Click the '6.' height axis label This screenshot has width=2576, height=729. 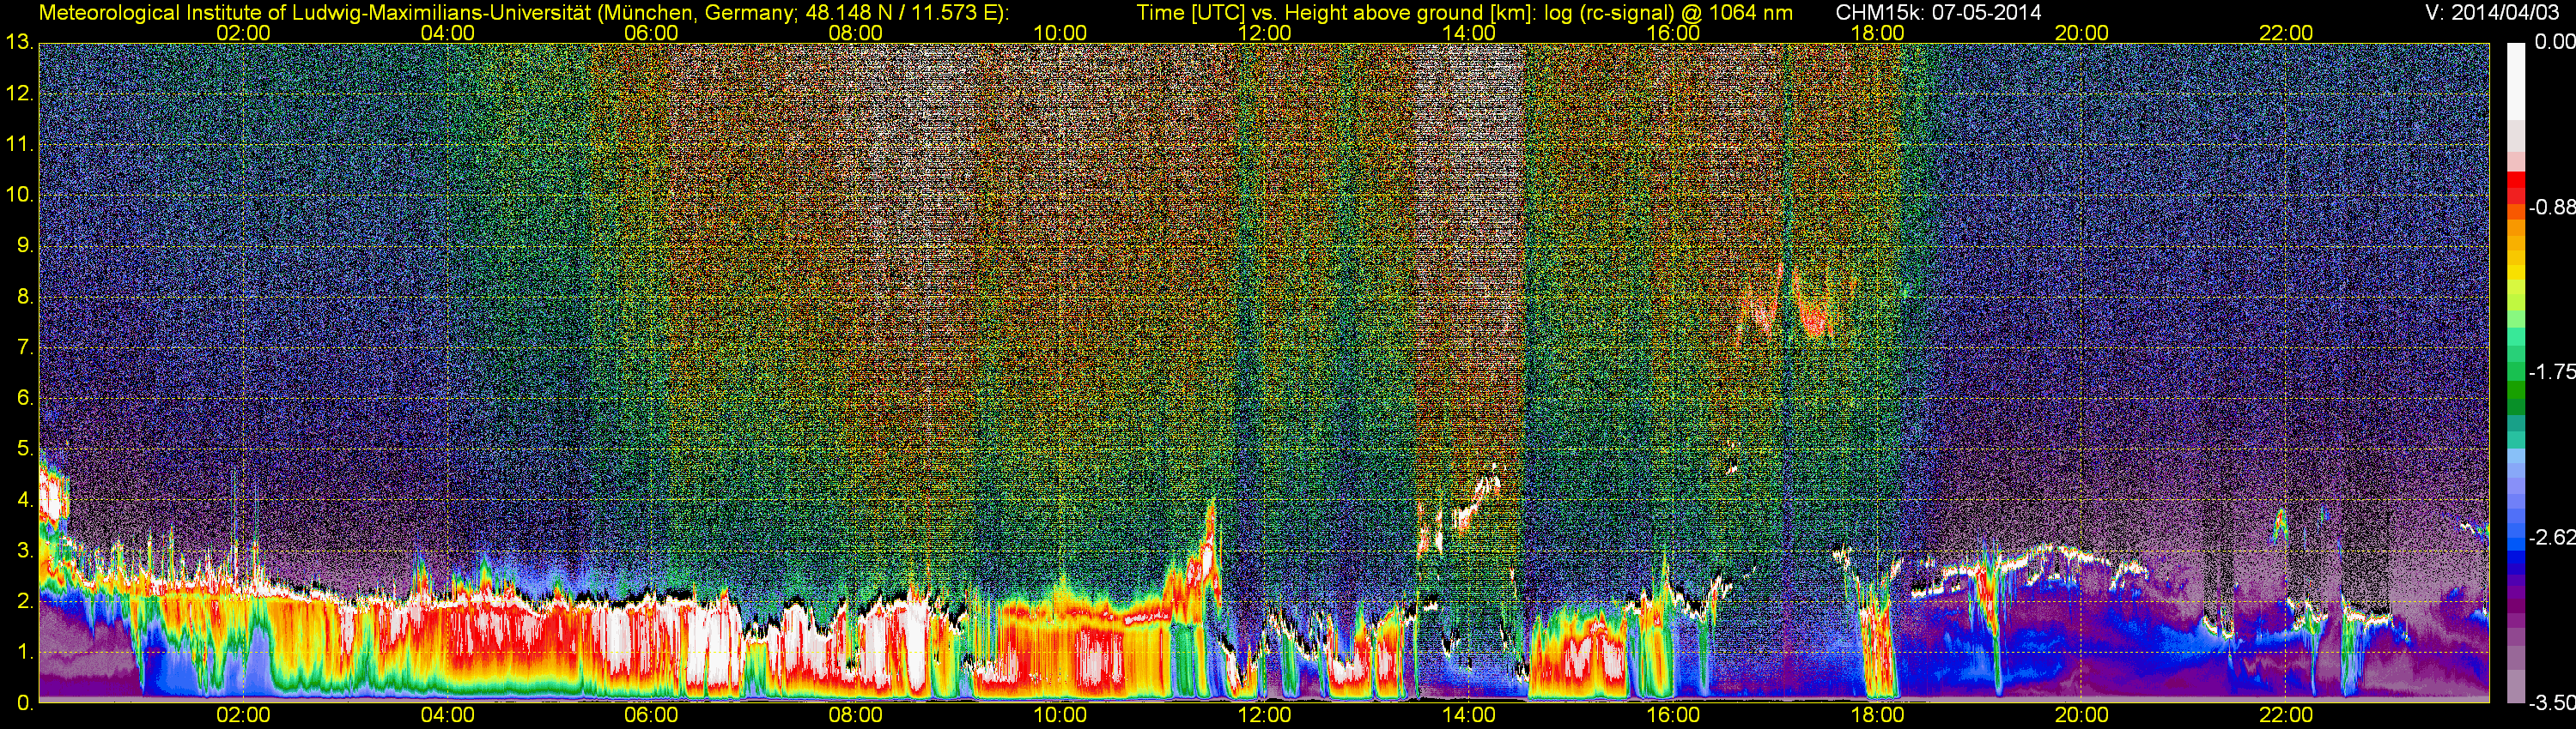pos(25,397)
